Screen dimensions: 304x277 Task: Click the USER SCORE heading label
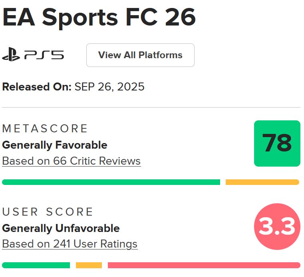[x=48, y=212]
